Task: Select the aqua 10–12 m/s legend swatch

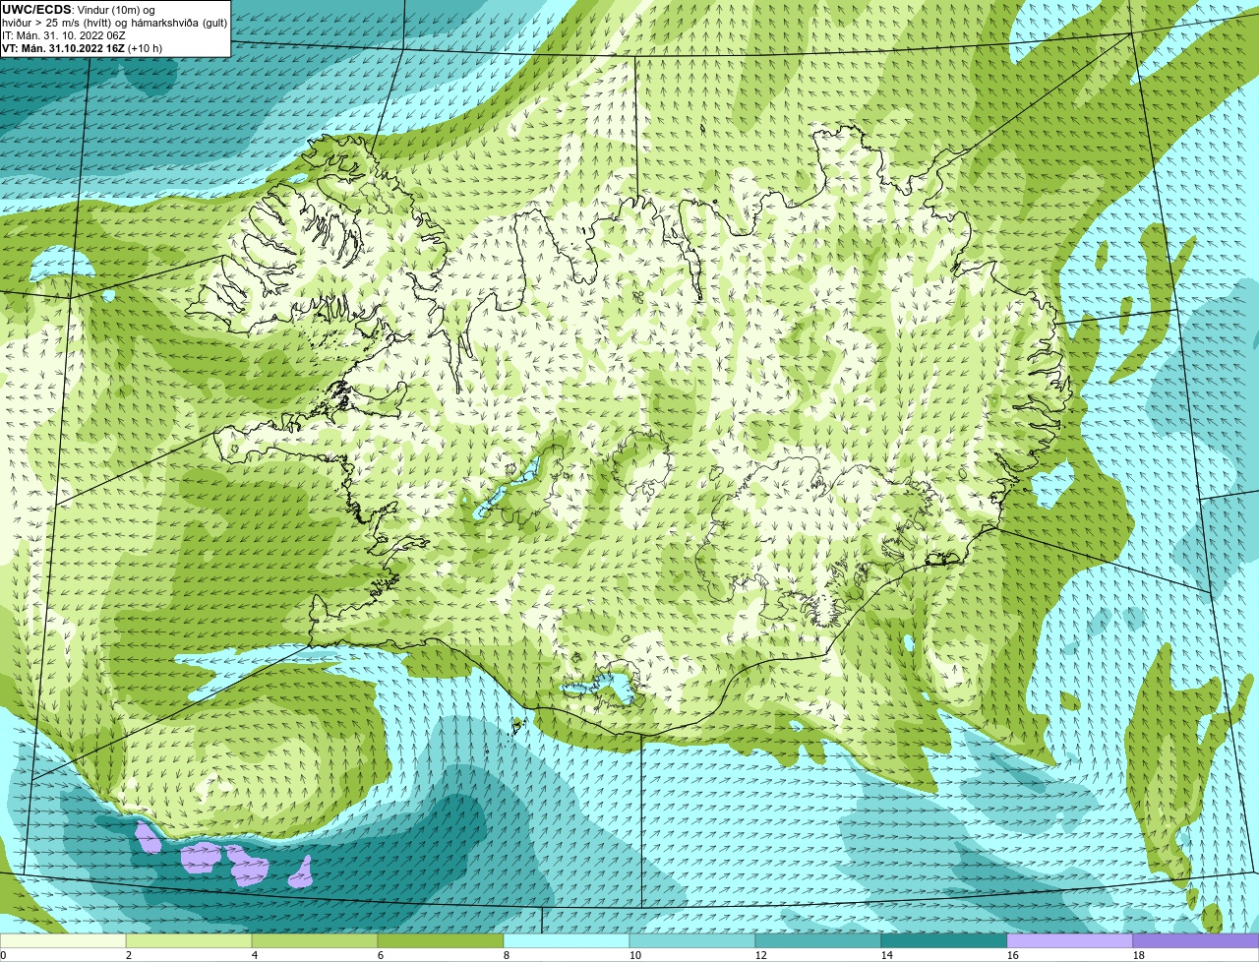Action: coord(692,940)
